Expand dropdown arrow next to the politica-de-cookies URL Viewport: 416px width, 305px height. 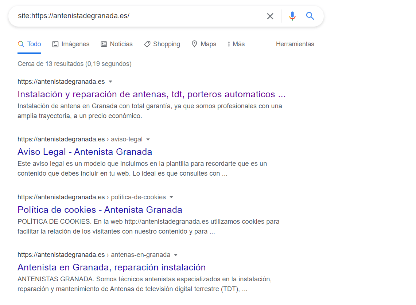tap(171, 198)
